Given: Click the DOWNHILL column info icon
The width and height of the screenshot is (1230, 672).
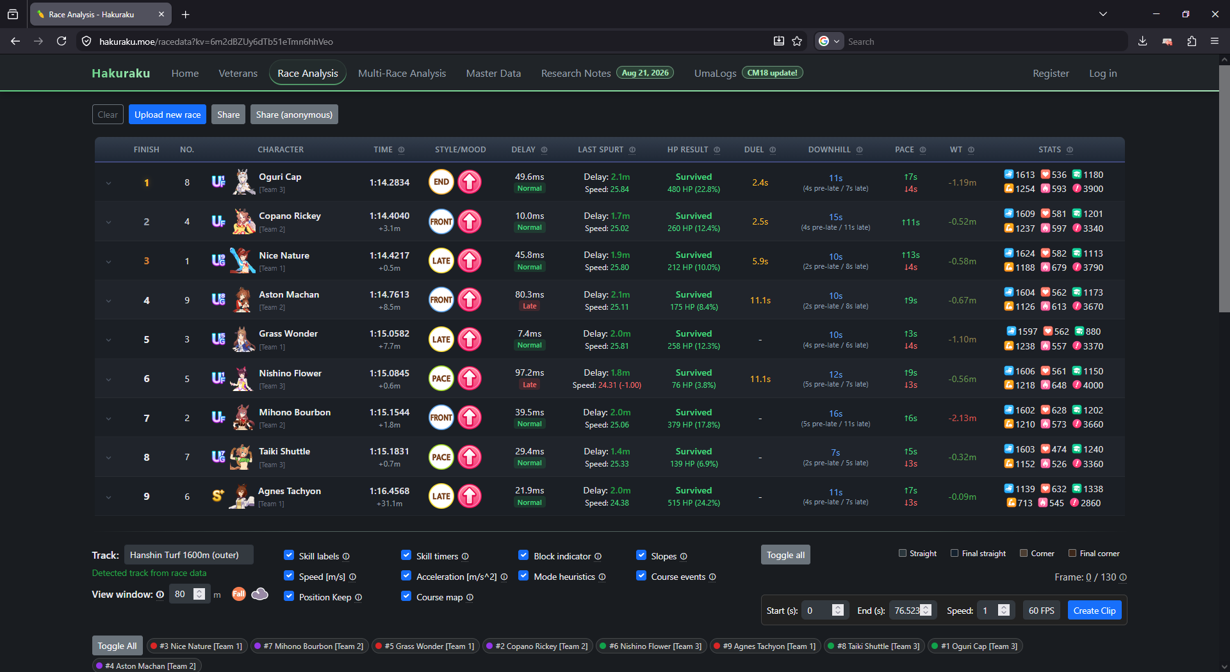Looking at the screenshot, I should click(860, 150).
